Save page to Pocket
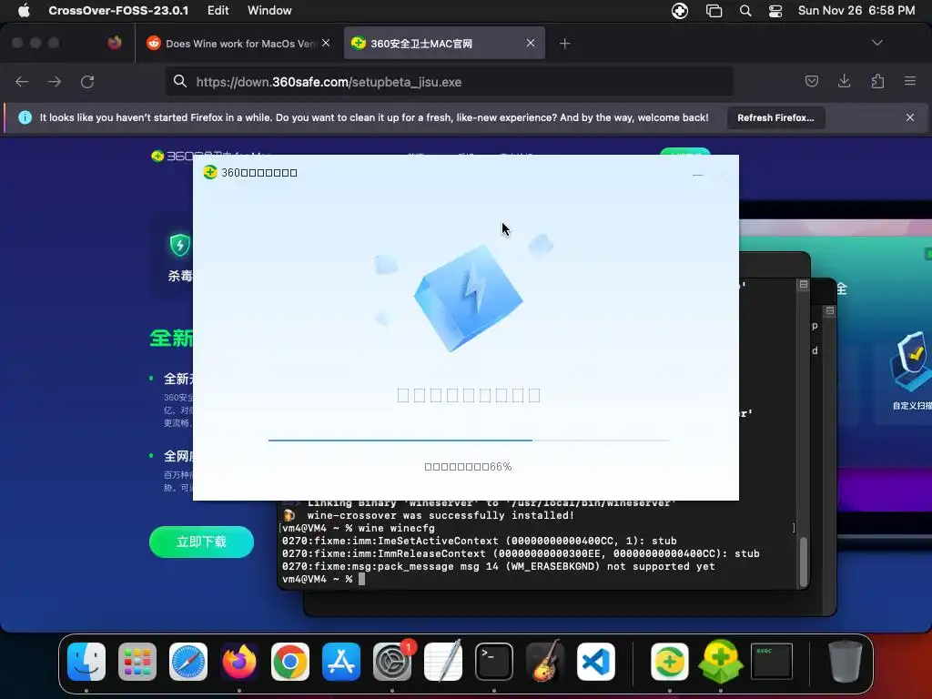Screen dimensions: 932x699 811,81
